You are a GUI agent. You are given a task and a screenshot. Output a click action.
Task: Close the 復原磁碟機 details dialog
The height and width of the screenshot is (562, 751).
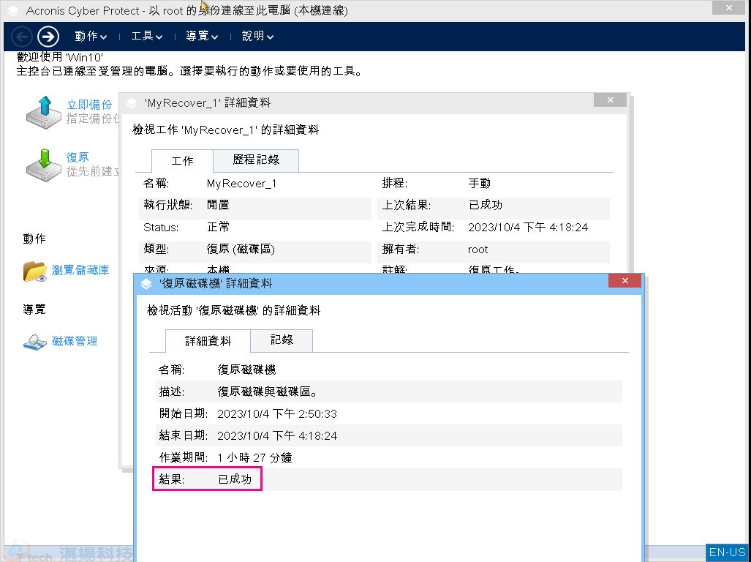pos(624,281)
